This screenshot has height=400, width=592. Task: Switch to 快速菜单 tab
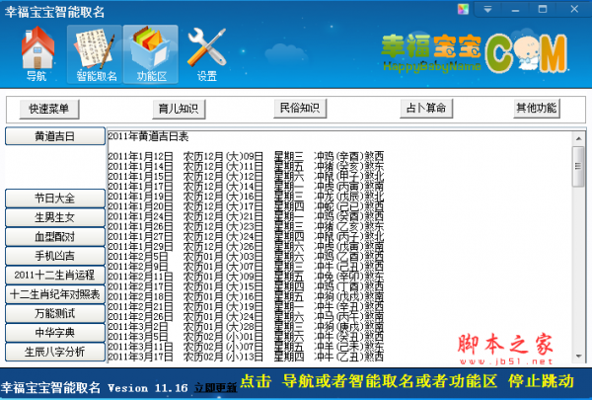[x=49, y=109]
